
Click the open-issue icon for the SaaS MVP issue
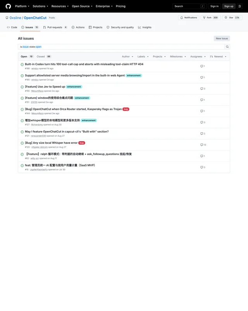(x=22, y=166)
